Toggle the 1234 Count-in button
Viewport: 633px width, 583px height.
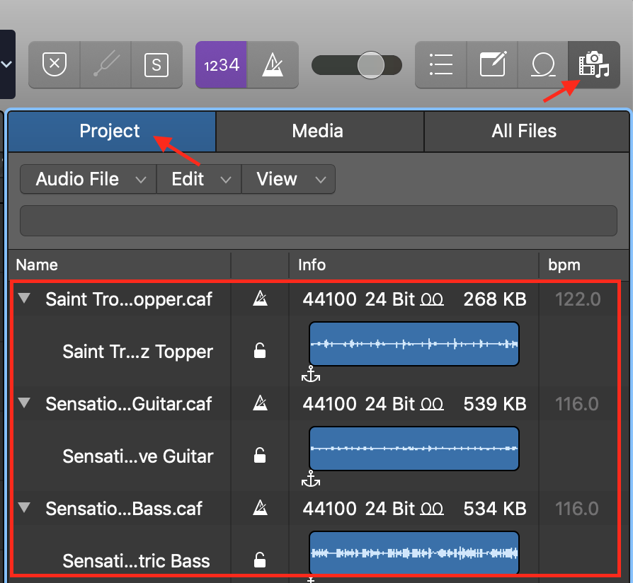221,64
